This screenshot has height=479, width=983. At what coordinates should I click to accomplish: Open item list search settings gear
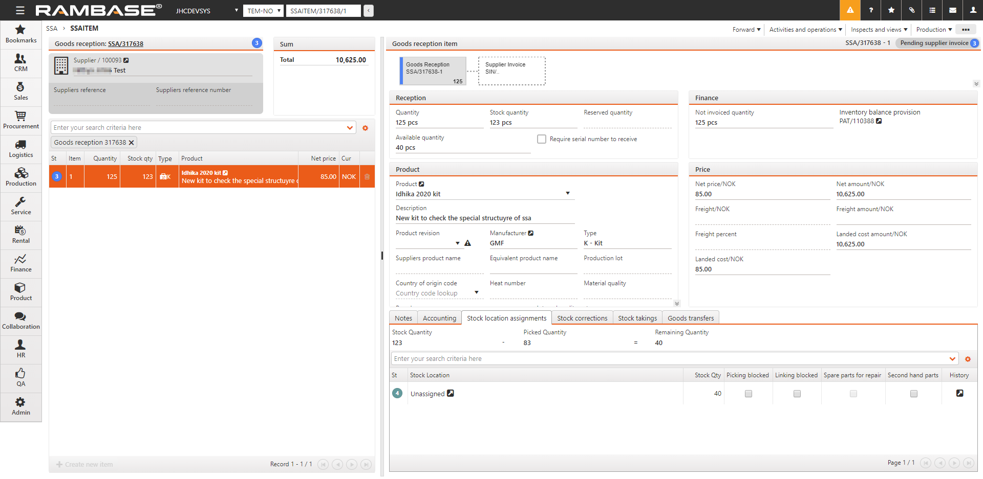point(366,128)
